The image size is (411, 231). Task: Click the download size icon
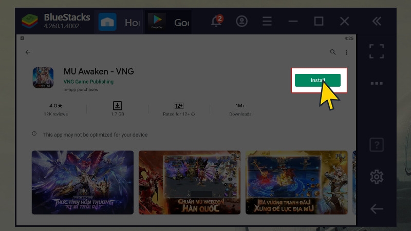click(117, 106)
